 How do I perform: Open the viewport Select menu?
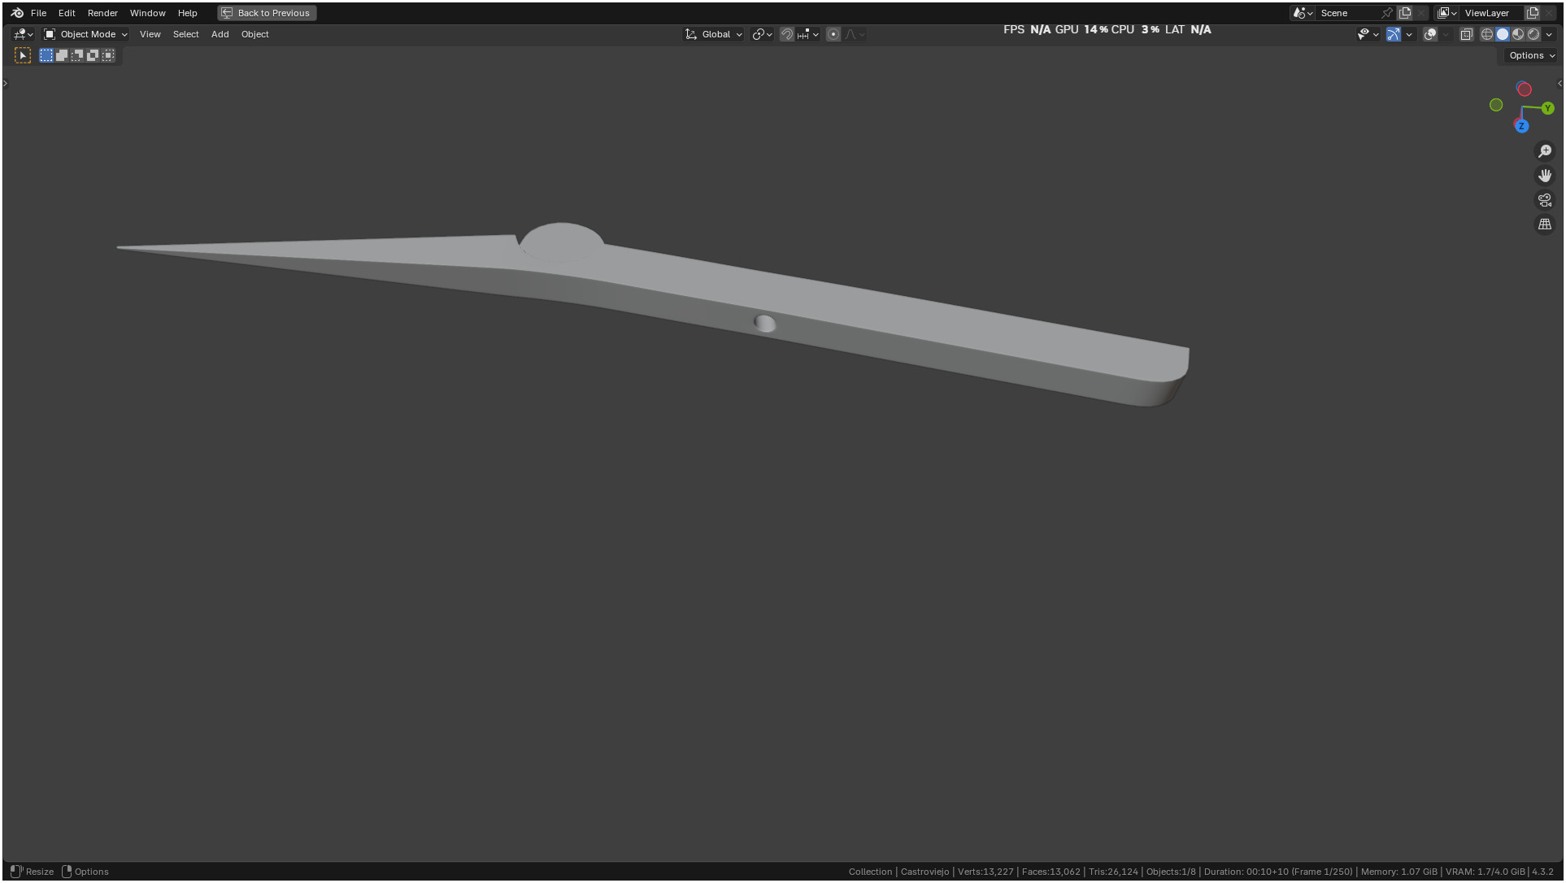point(185,34)
